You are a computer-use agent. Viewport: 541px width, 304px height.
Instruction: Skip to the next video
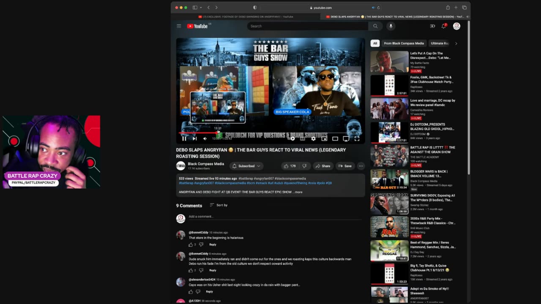[x=194, y=138]
